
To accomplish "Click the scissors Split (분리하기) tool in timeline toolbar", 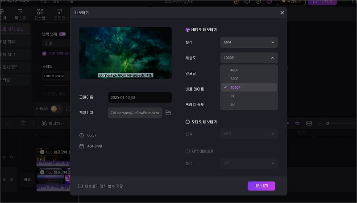I will coord(53,123).
